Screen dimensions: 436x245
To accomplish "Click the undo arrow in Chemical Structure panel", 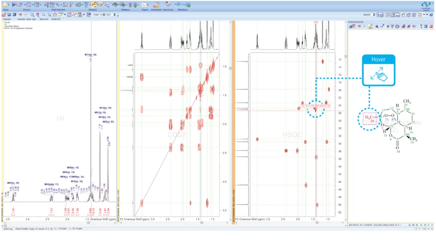I will point(359,26).
